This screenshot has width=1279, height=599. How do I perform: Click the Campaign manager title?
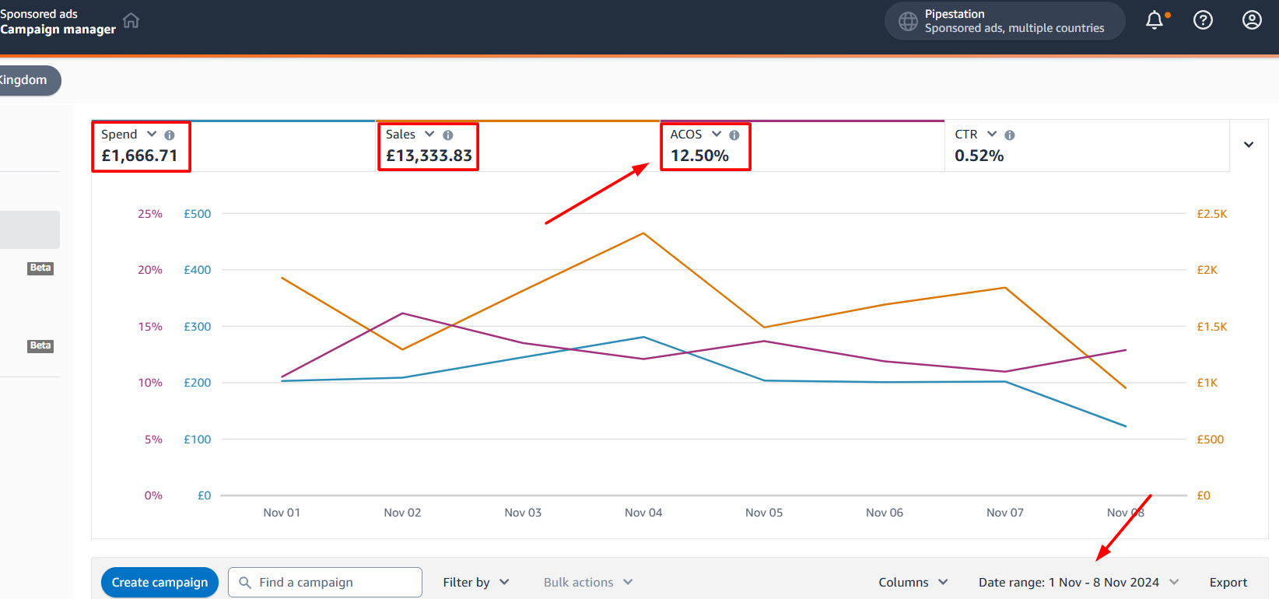pyautogui.click(x=58, y=30)
